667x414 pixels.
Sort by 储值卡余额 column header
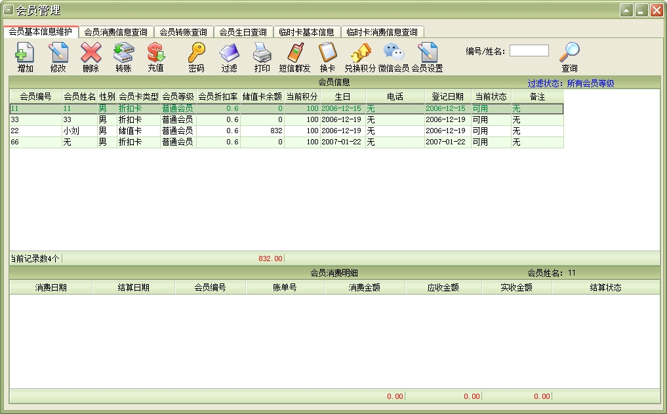[262, 96]
